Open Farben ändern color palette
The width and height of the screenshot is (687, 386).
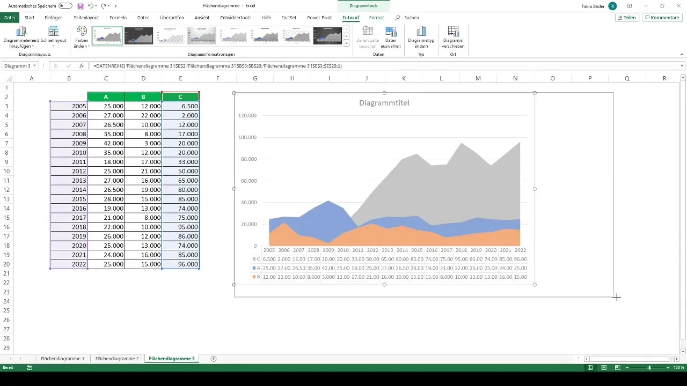coord(81,36)
